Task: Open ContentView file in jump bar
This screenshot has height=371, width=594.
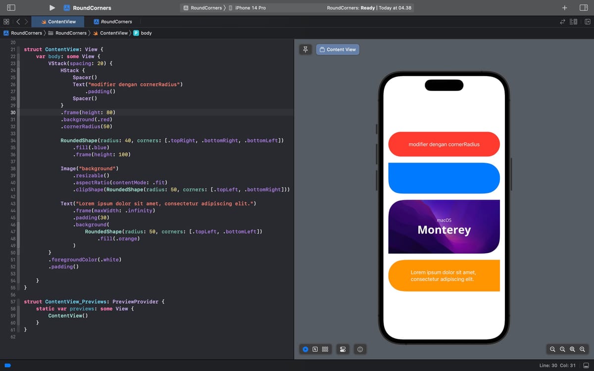Action: [x=110, y=33]
